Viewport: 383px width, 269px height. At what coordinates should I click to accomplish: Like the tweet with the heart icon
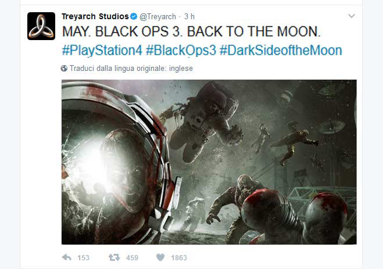(160, 257)
